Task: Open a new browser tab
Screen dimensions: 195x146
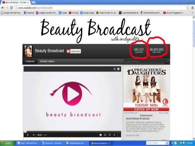Action: 33,2
